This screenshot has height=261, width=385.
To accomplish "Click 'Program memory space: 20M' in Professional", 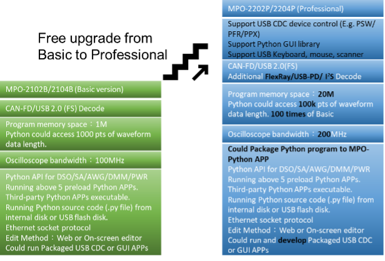I will click(x=281, y=94).
